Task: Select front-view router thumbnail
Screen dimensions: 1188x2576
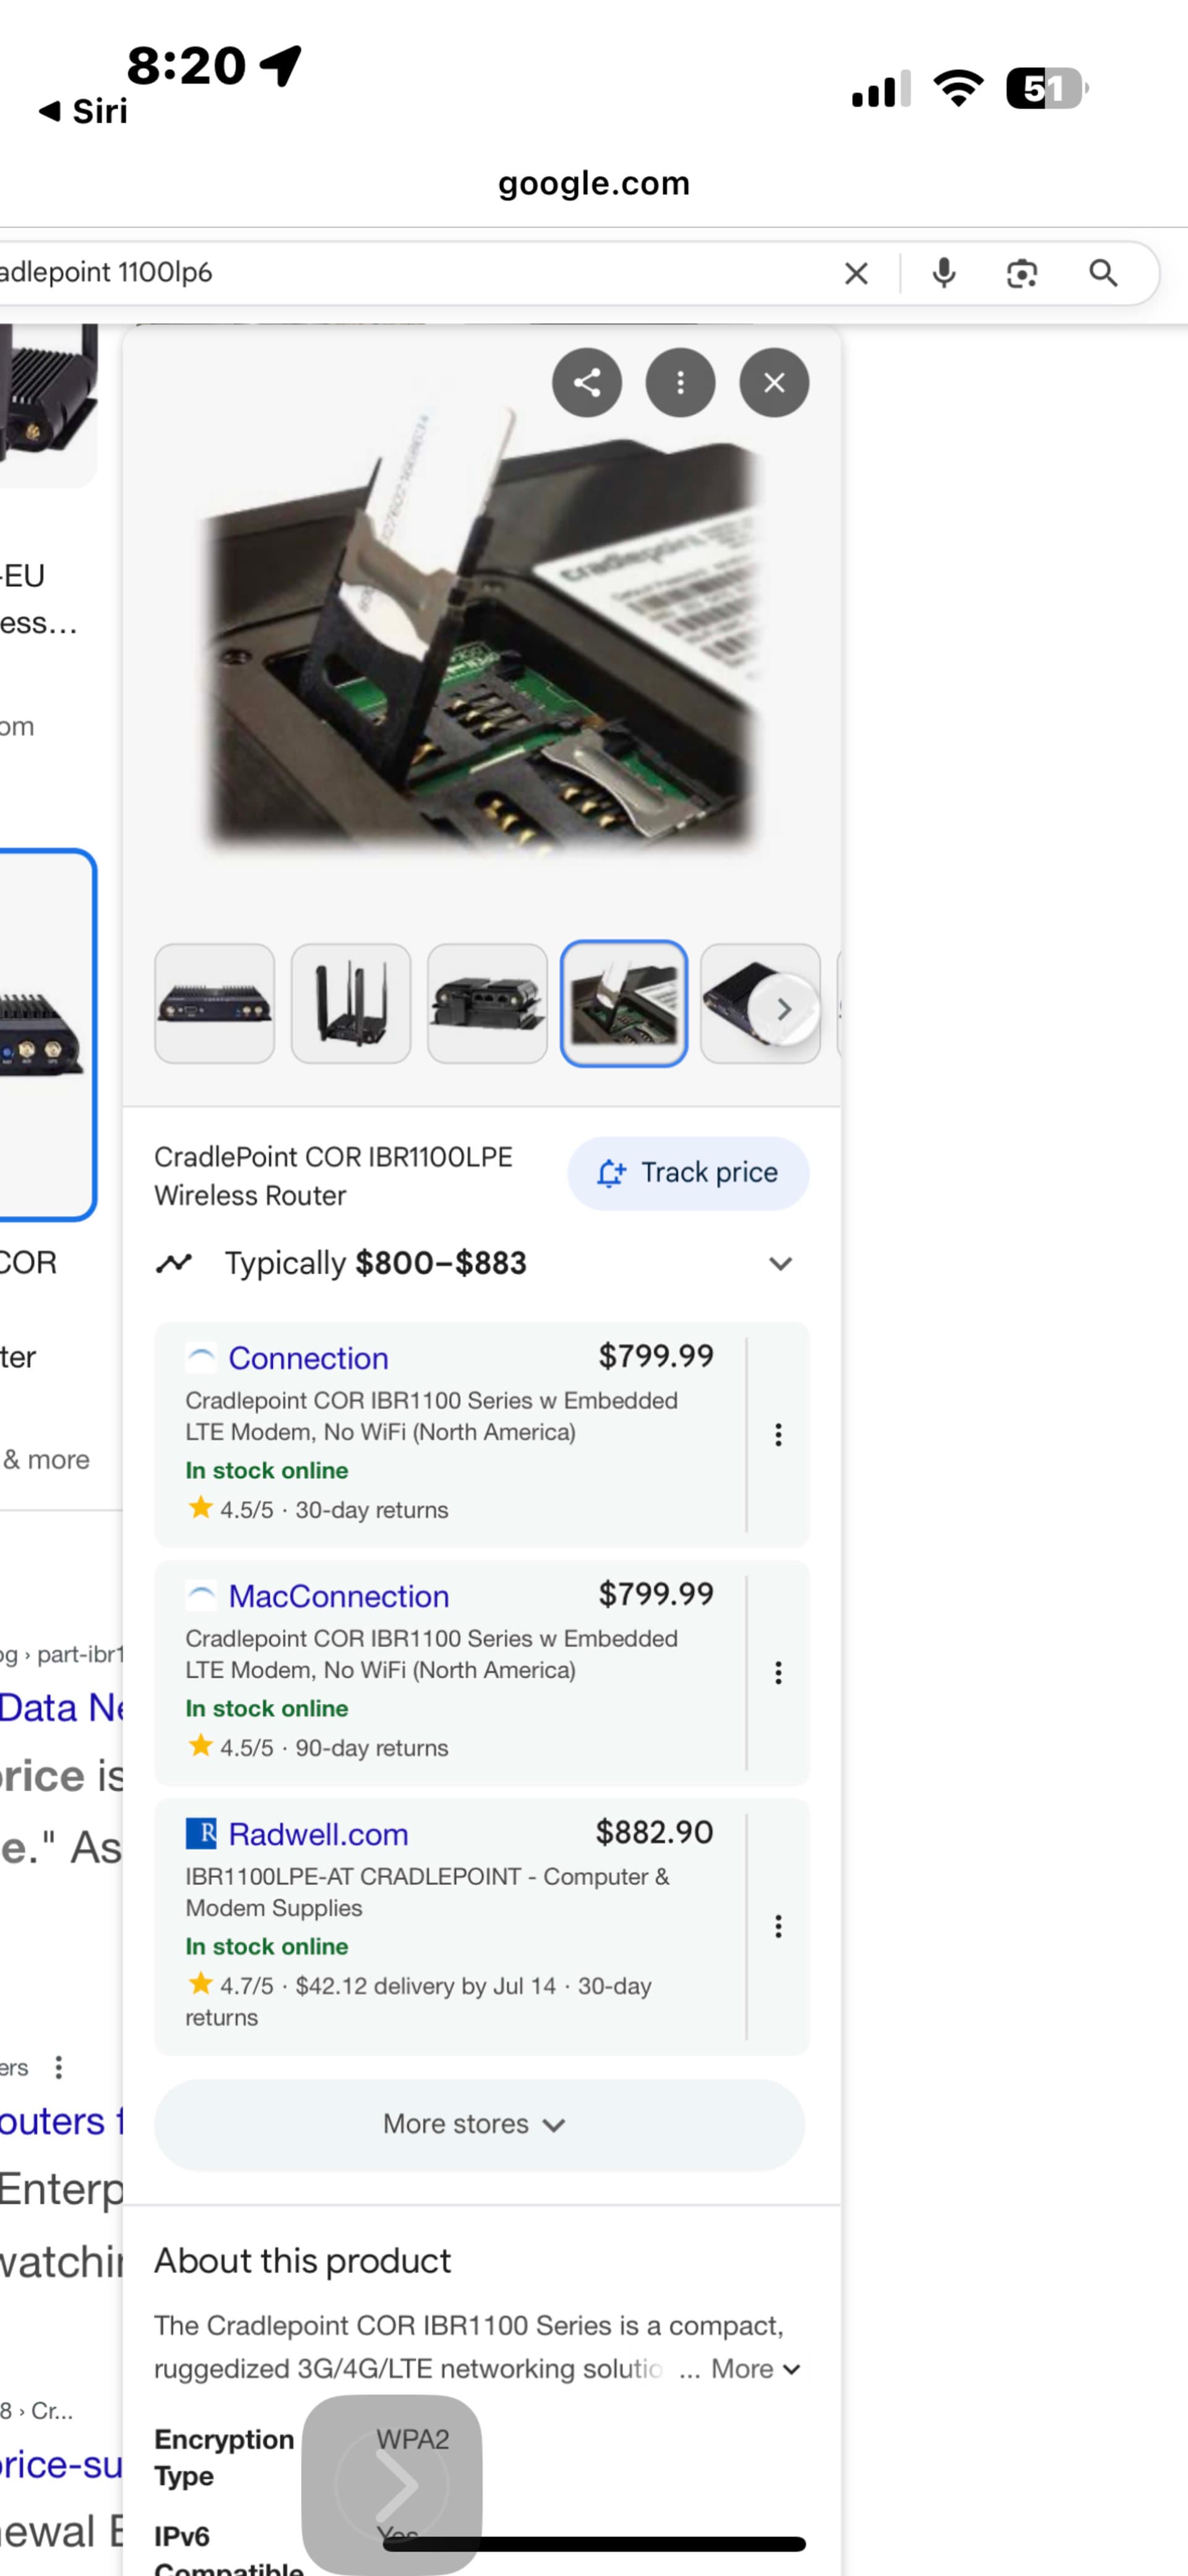Action: pos(215,1003)
